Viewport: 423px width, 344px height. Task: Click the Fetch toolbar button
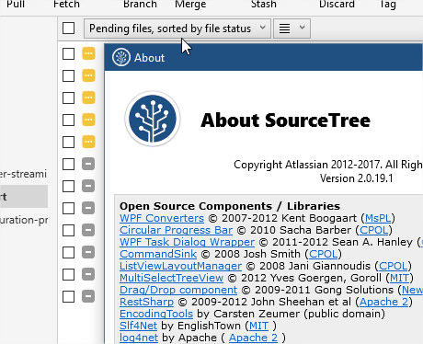tap(66, 5)
